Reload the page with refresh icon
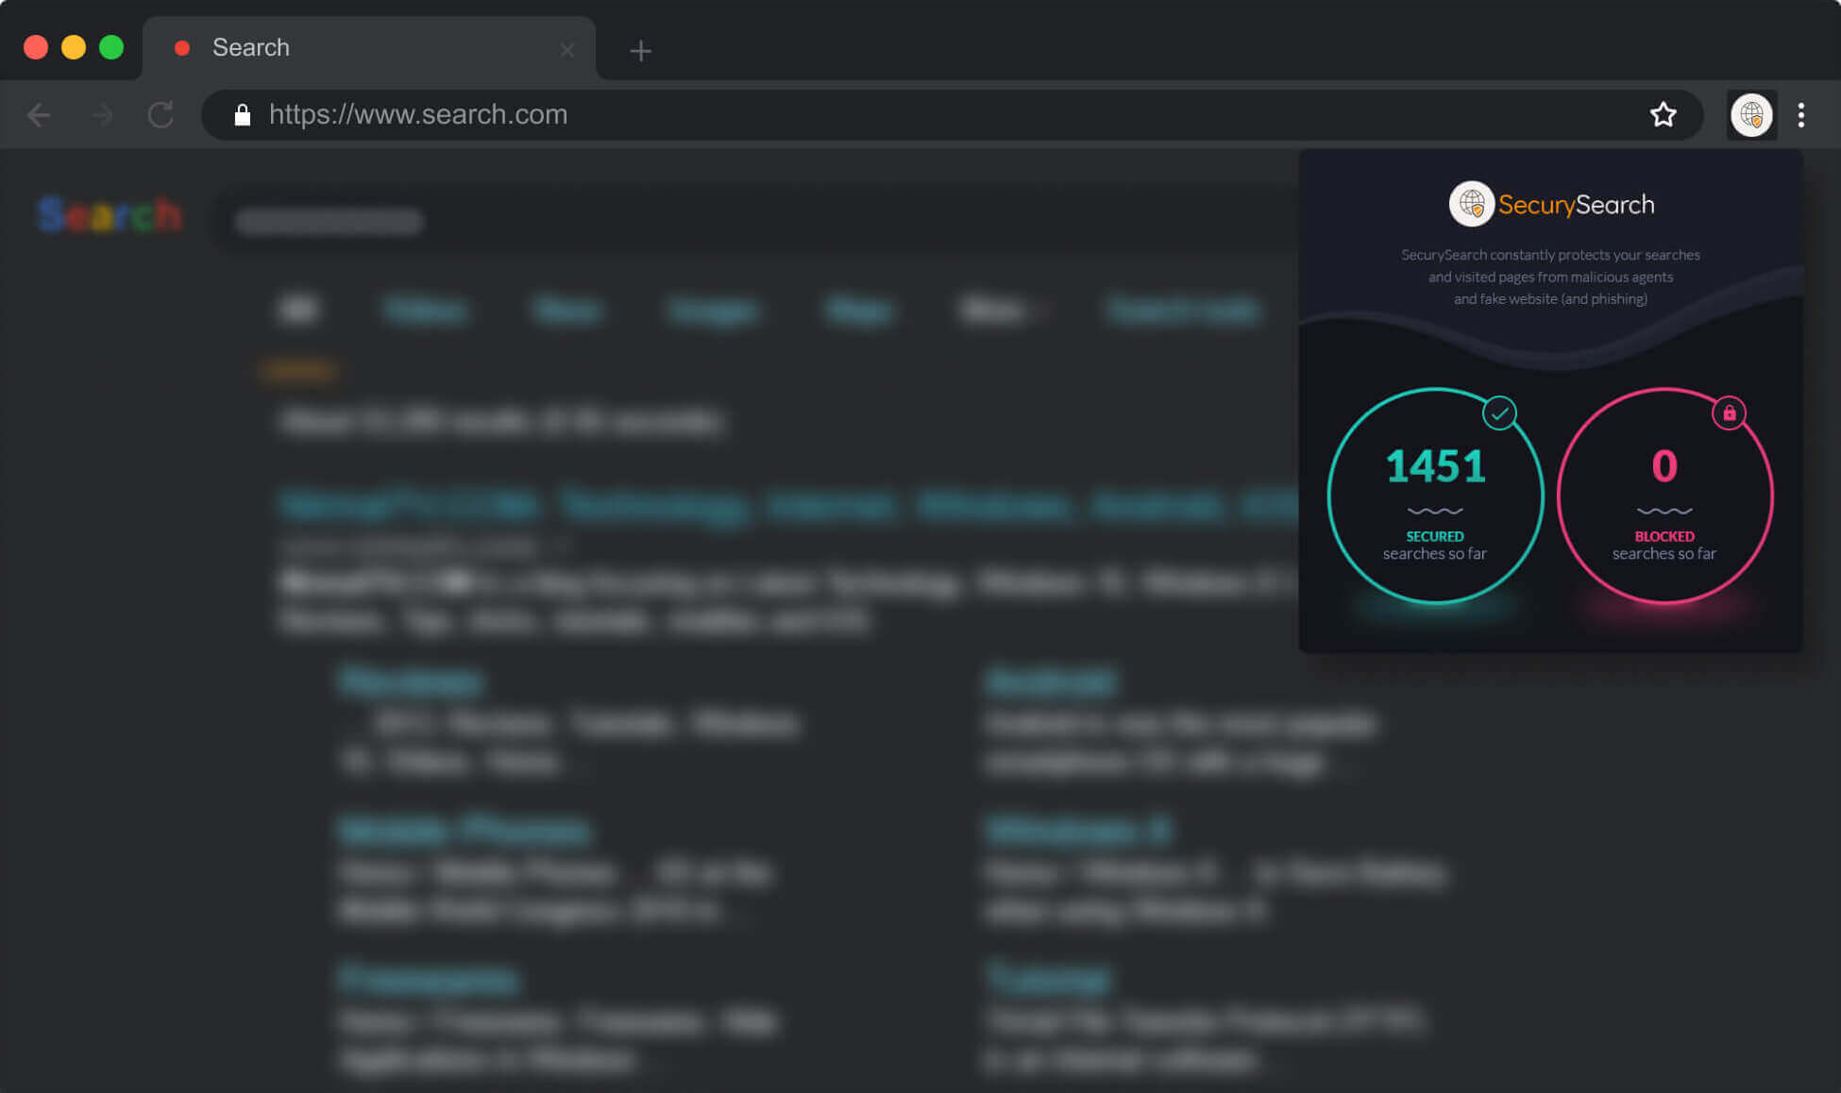 161,115
